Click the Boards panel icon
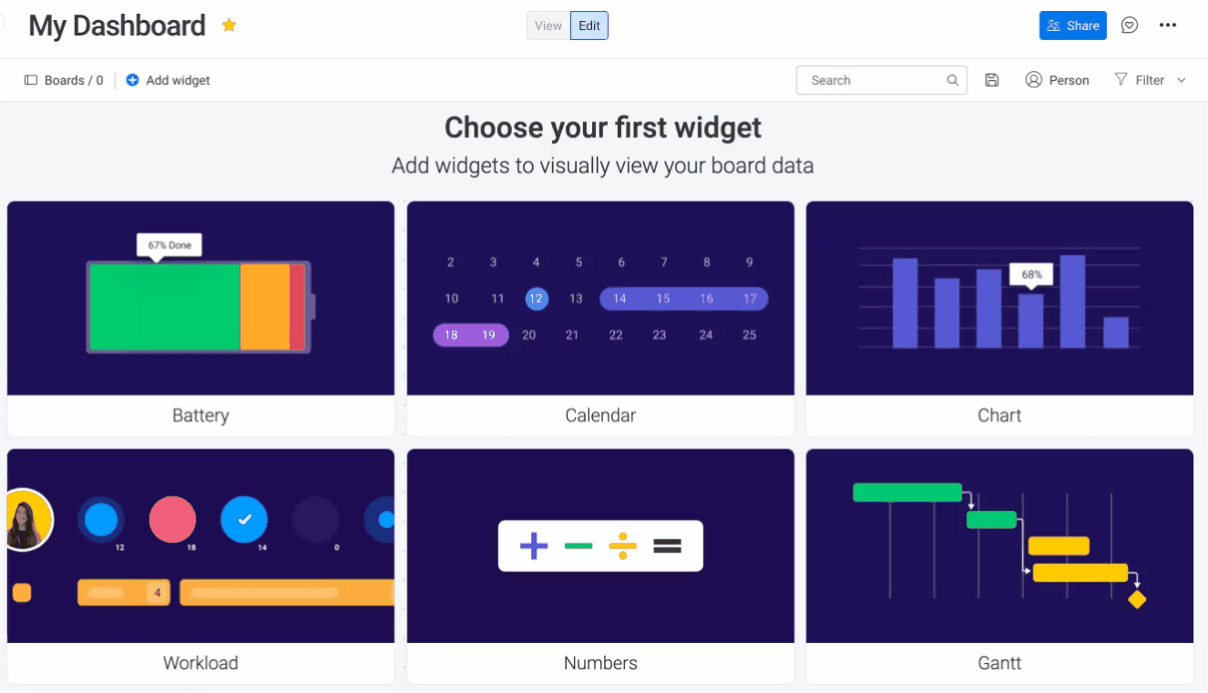This screenshot has height=693, width=1208. (x=31, y=80)
